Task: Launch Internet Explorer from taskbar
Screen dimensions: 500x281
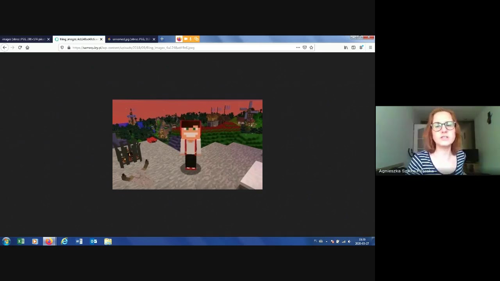Action: tap(64, 242)
